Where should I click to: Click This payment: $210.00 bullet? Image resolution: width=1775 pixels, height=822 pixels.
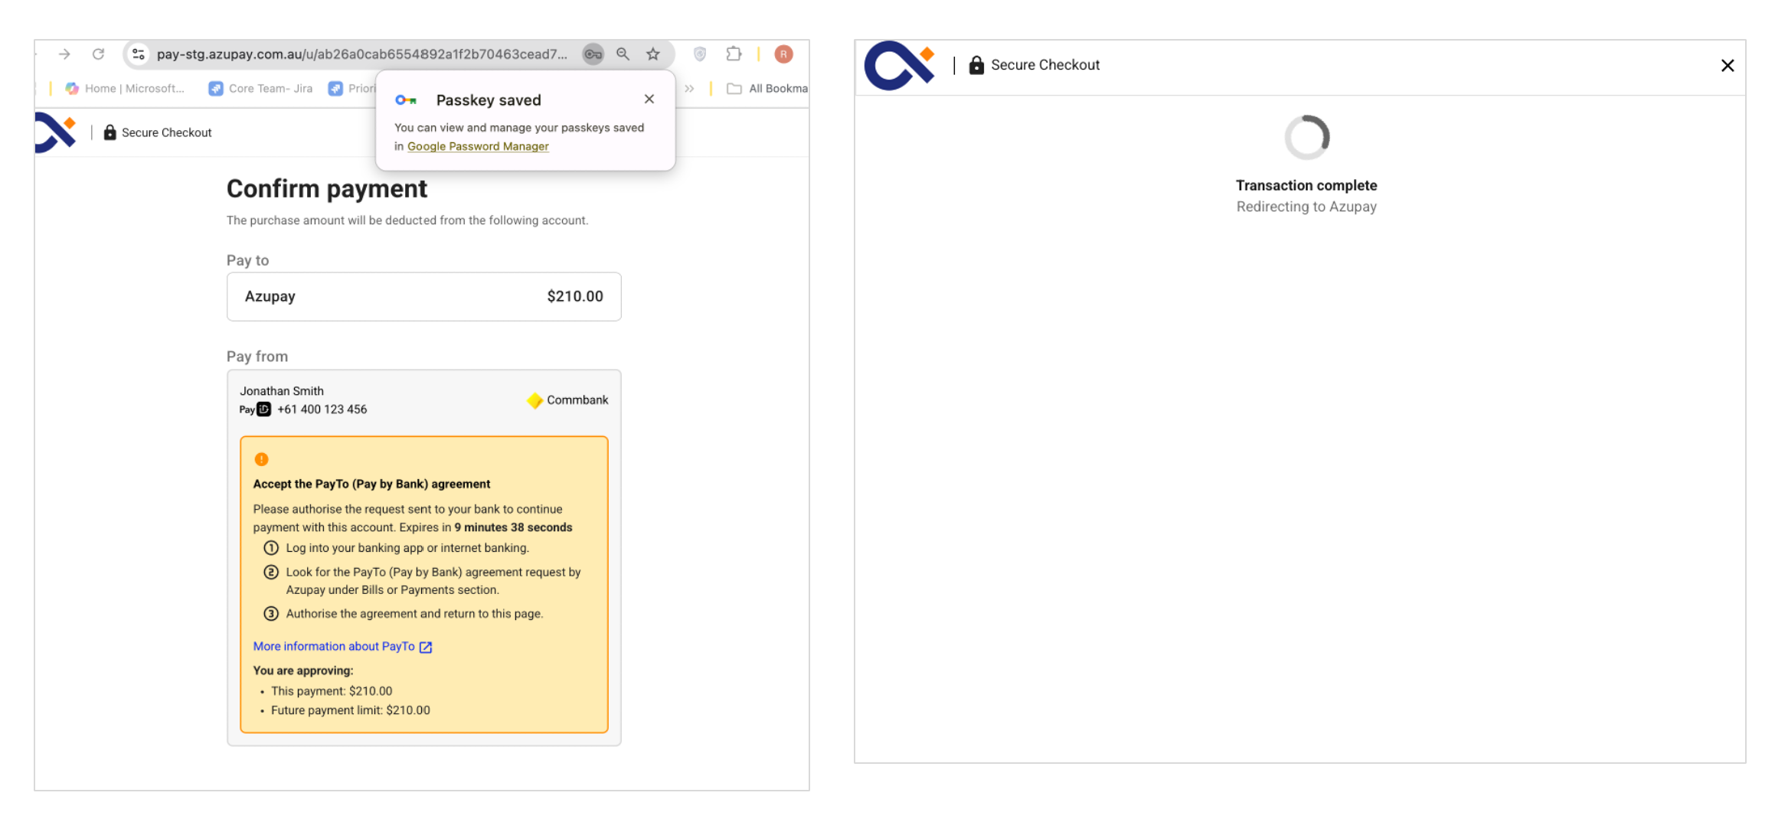[x=332, y=691]
